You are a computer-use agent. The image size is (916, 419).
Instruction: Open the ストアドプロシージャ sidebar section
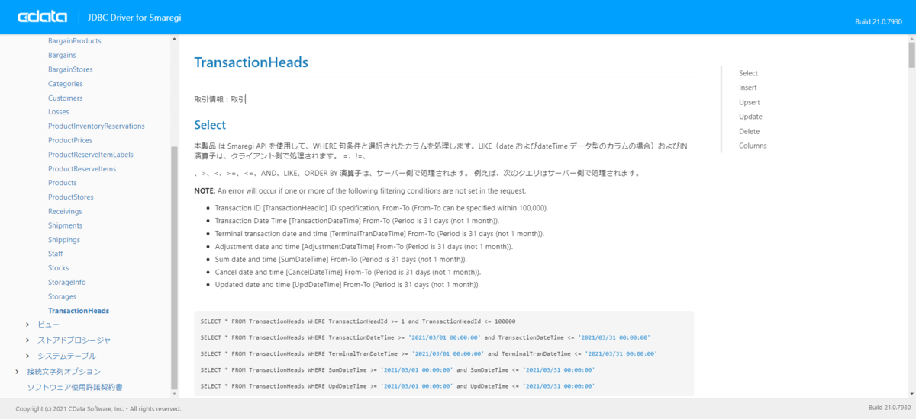click(x=74, y=341)
